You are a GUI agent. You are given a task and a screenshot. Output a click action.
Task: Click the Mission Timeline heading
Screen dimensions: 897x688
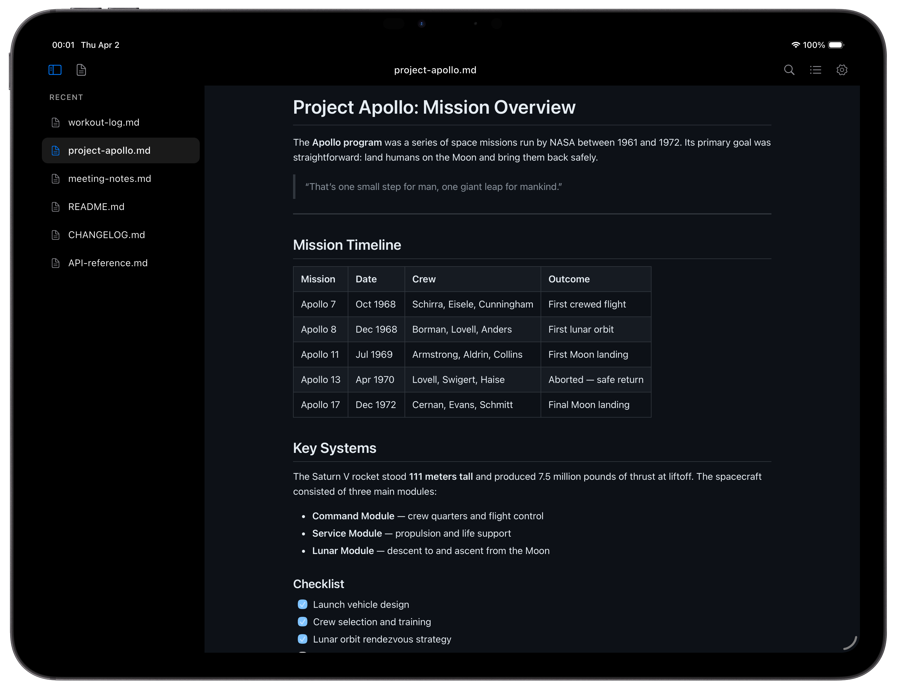coord(347,245)
